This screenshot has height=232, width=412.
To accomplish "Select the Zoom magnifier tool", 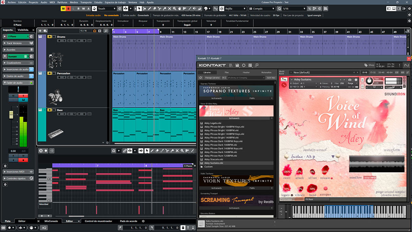I will tap(175, 8).
